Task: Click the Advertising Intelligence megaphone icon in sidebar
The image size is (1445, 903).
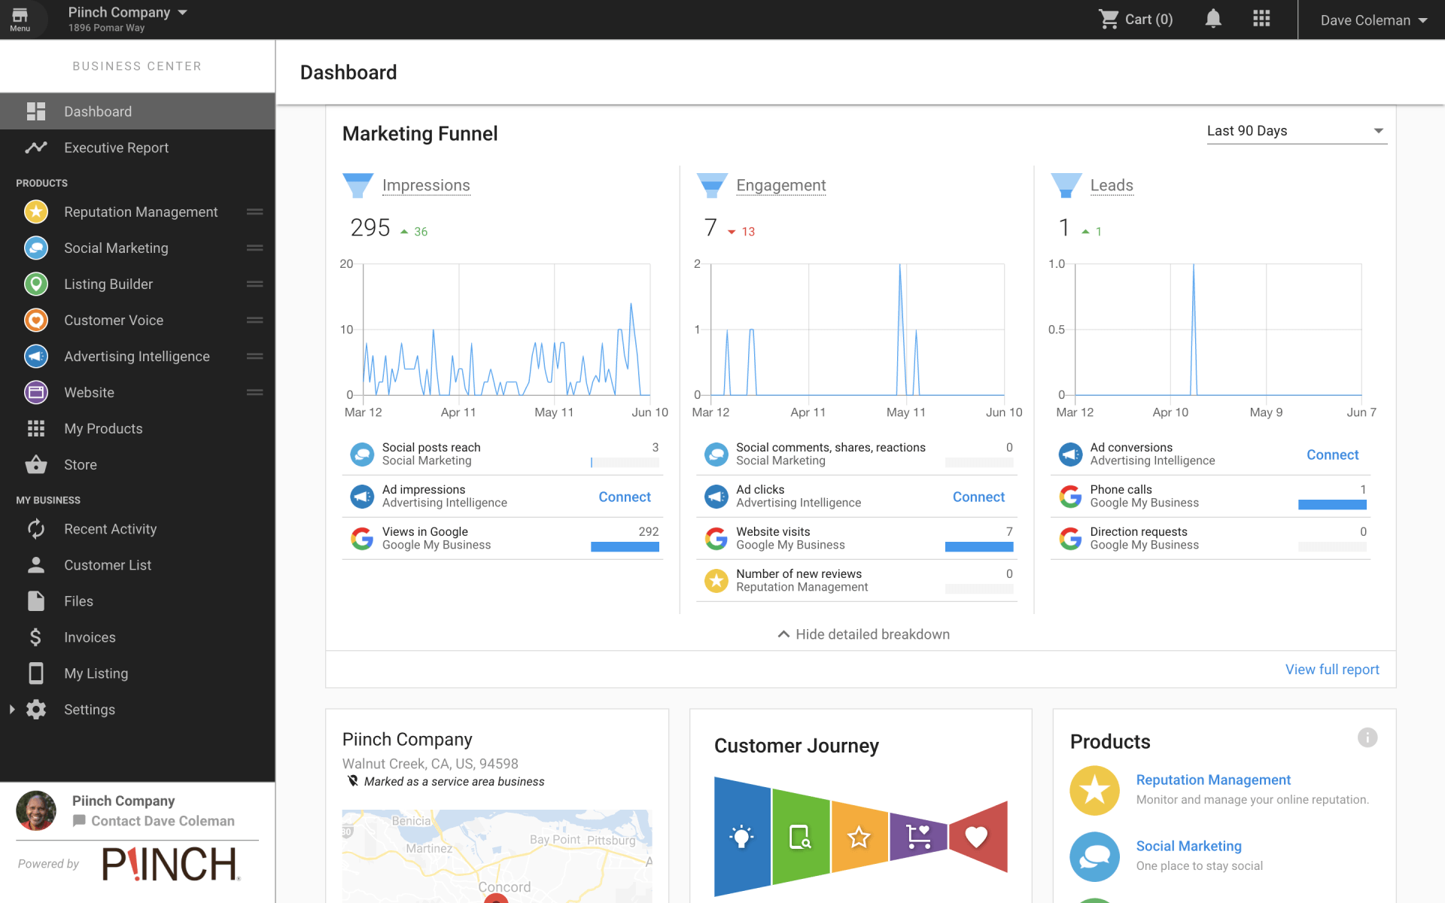Action: tap(36, 357)
